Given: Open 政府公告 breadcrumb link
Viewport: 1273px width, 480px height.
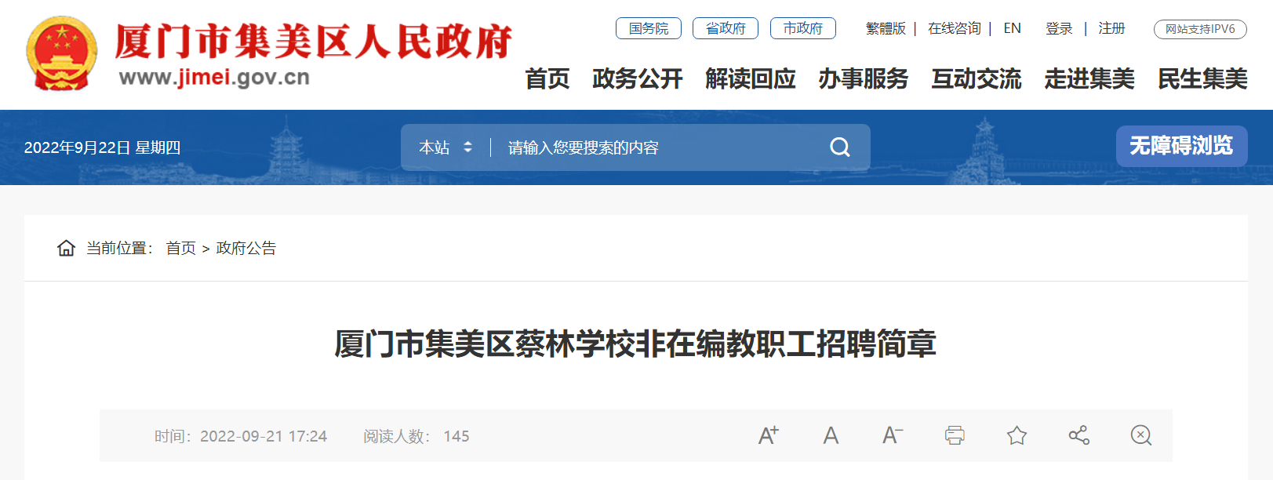Looking at the screenshot, I should pos(246,248).
